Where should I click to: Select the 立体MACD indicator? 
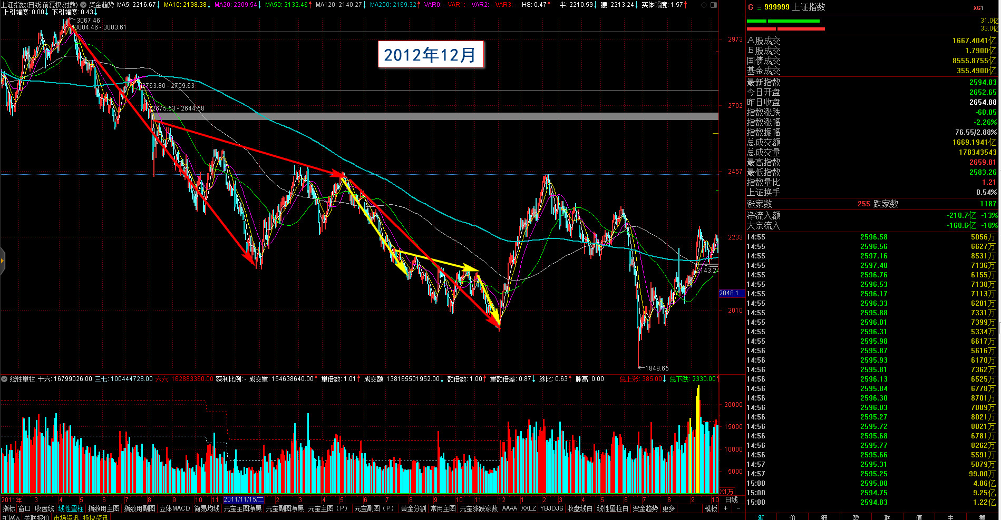(174, 508)
